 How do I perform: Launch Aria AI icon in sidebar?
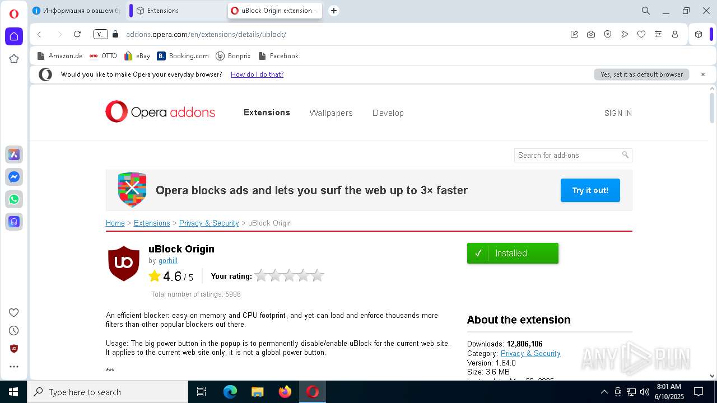point(14,154)
